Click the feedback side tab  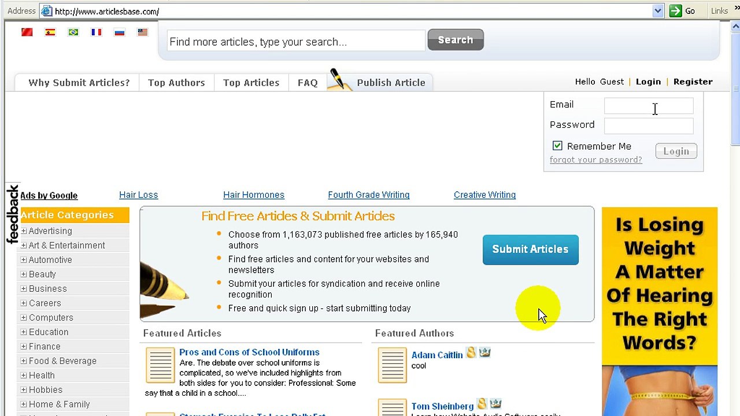[x=12, y=214]
